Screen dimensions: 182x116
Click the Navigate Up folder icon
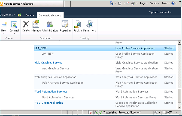(19, 15)
